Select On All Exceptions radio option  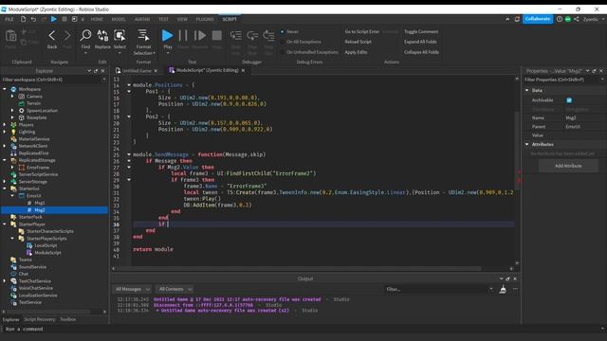click(283, 42)
